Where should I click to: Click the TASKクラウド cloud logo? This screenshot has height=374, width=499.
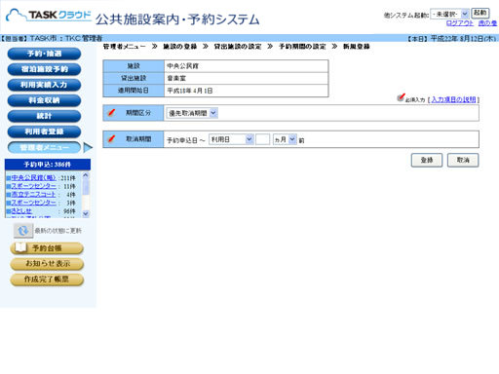[x=49, y=16]
